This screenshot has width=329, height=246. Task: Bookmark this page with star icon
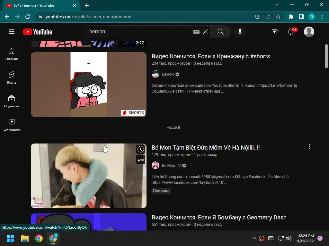pos(278,17)
